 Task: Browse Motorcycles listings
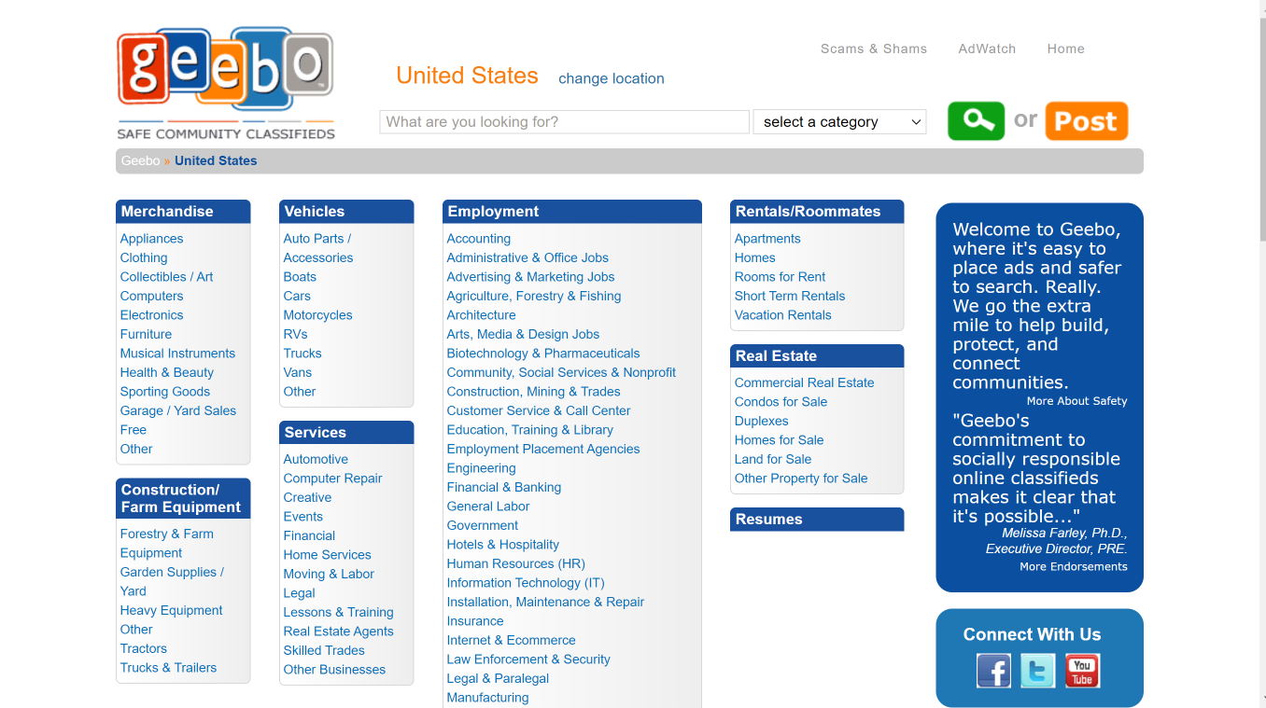pos(317,315)
